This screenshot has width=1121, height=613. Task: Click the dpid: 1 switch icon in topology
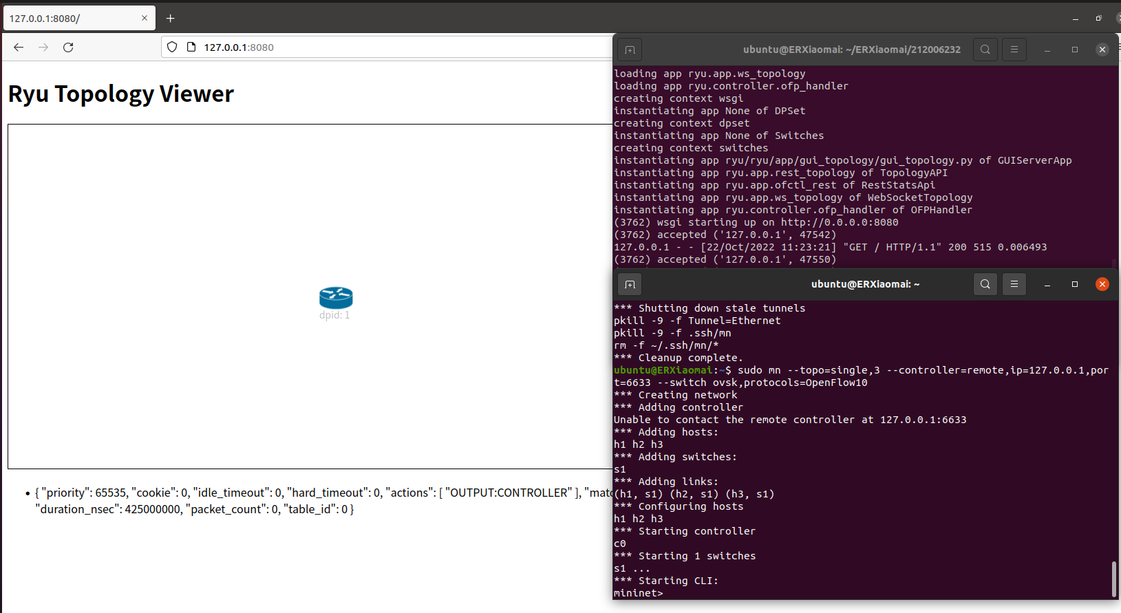pos(336,297)
